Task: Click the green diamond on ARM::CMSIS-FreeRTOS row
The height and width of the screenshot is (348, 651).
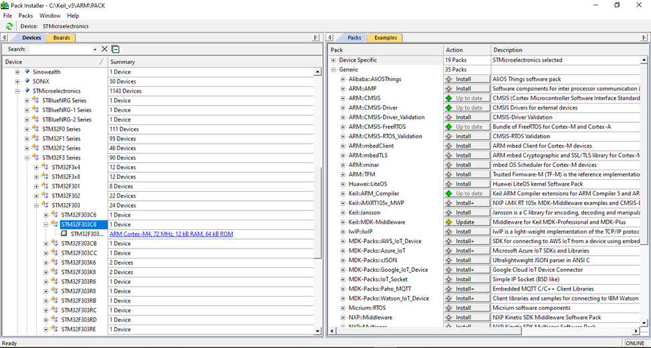Action: (448, 127)
